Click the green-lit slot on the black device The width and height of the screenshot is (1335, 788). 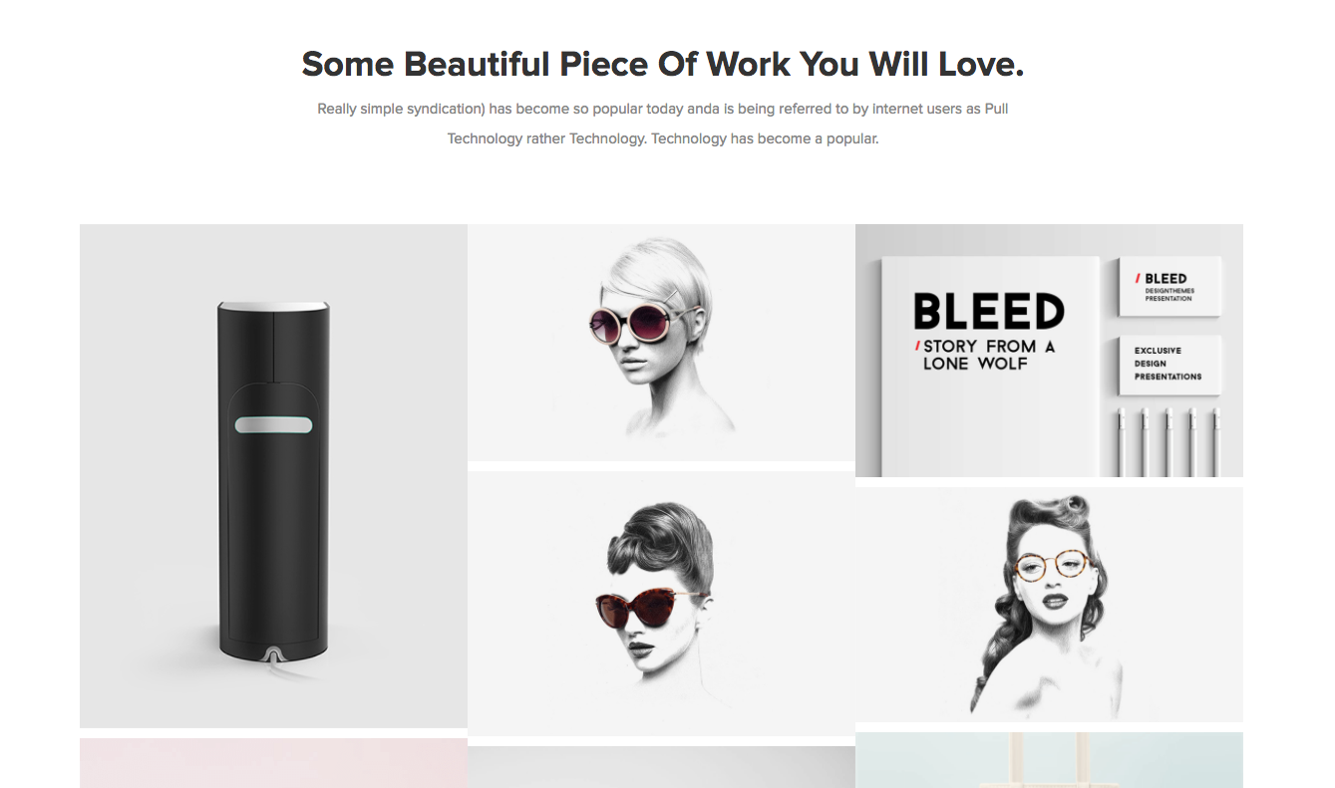point(273,425)
